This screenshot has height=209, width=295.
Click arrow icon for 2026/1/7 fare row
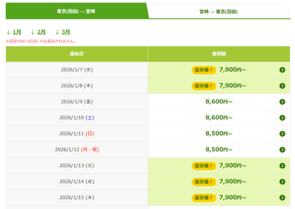pos(282,70)
